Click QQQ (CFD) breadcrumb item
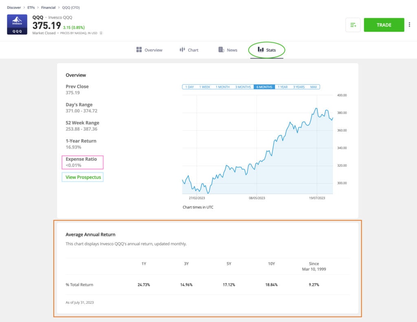Image resolution: width=417 pixels, height=322 pixels. [x=71, y=7]
